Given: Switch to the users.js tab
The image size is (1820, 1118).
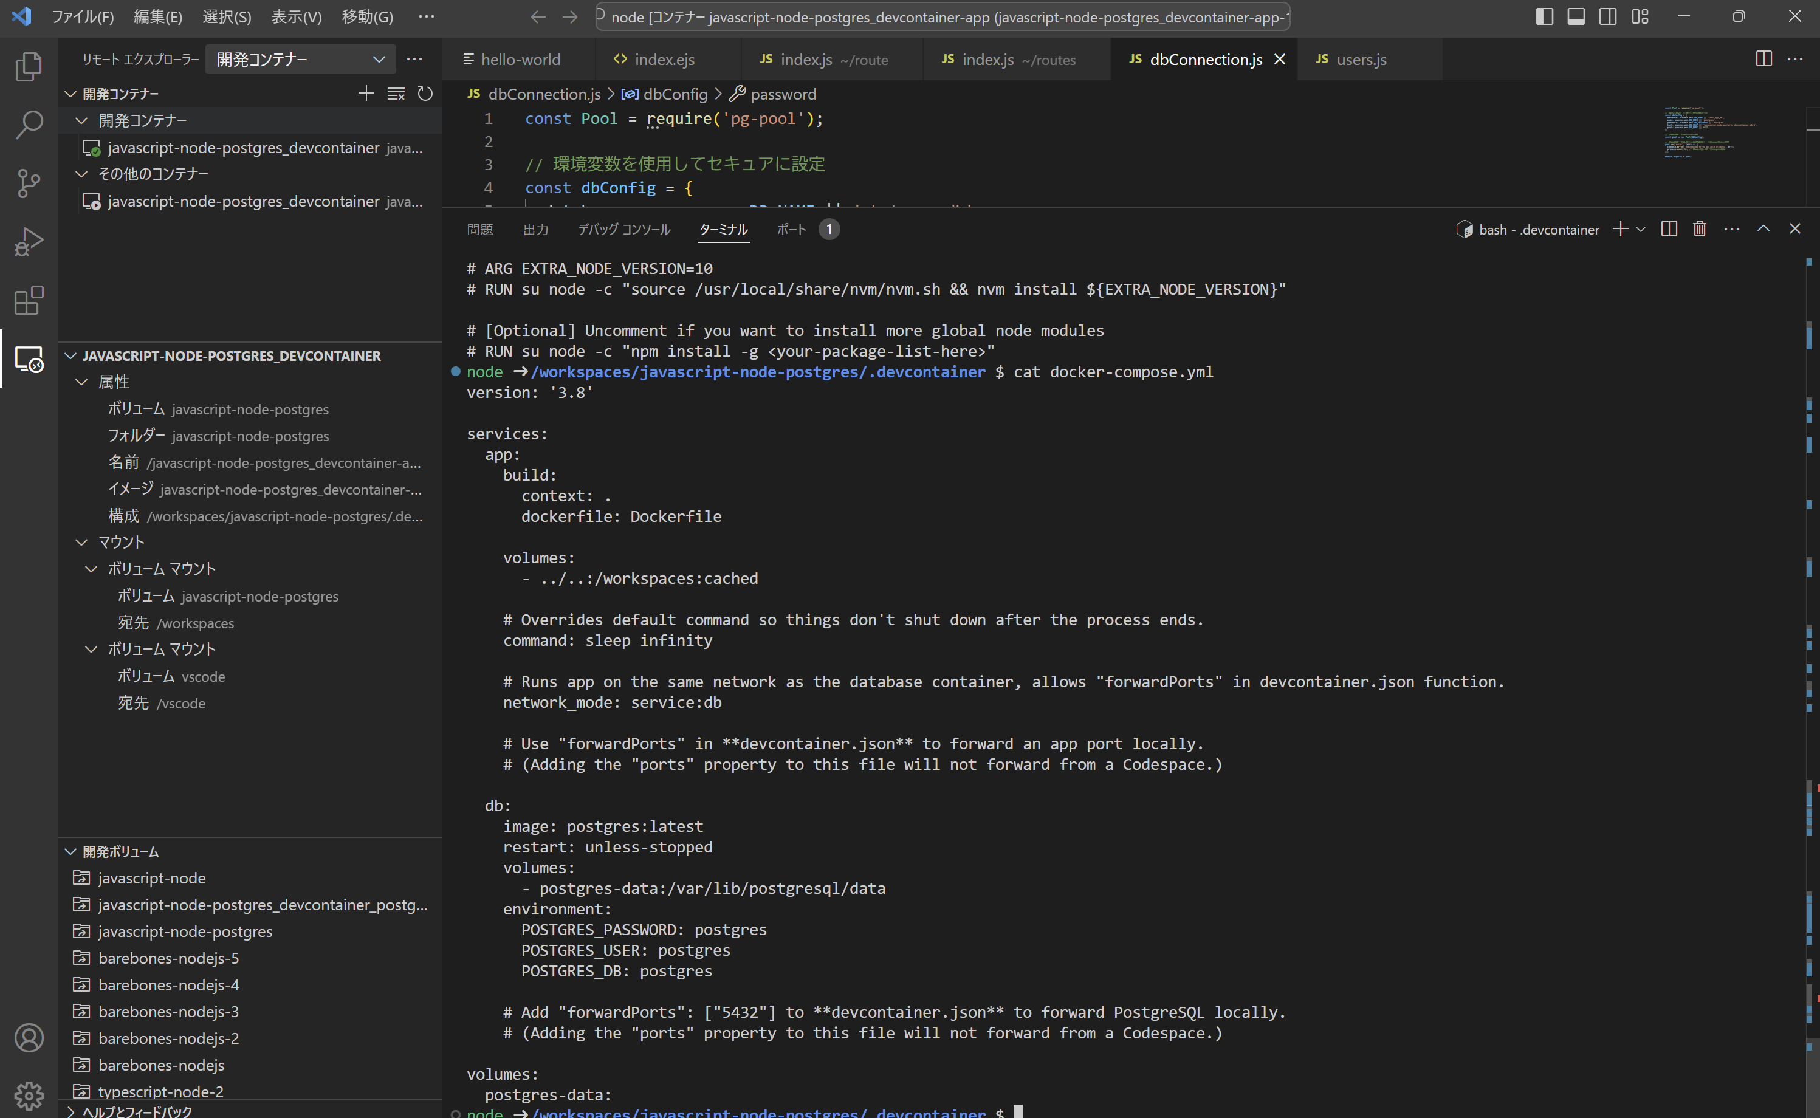Looking at the screenshot, I should coord(1362,59).
